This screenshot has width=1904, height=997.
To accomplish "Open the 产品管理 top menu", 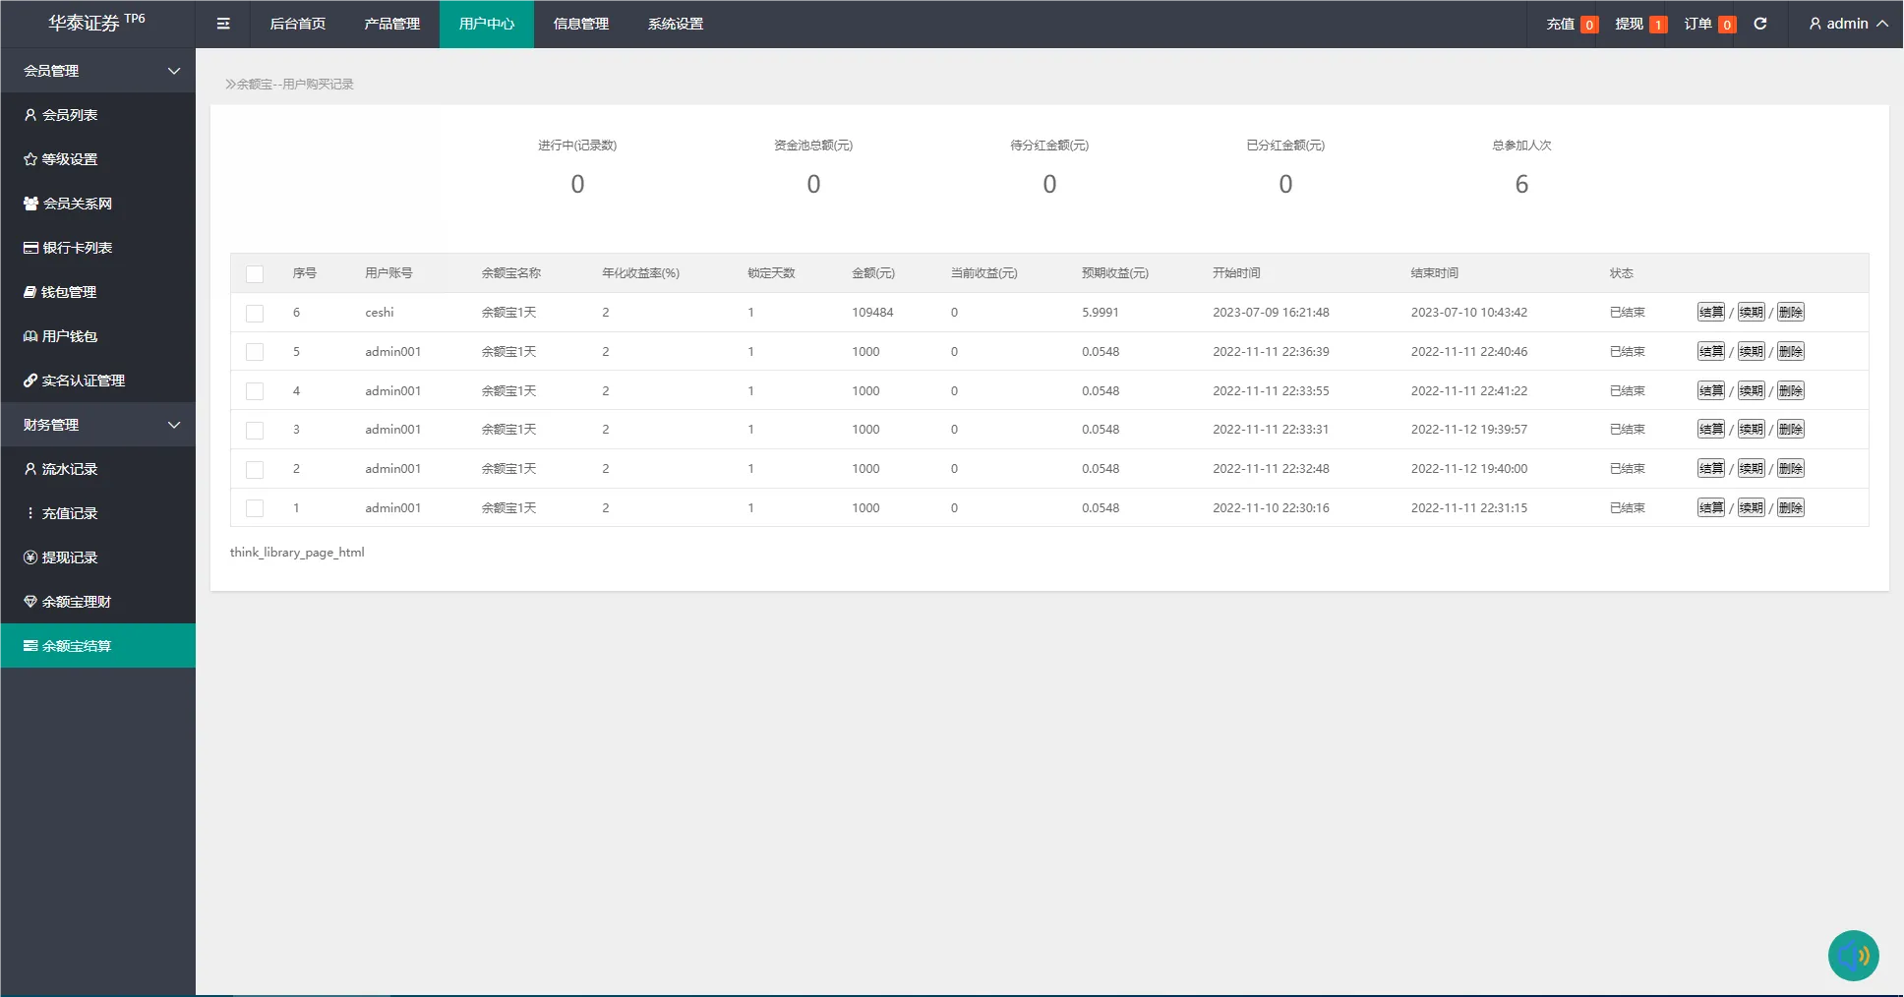I will pyautogui.click(x=392, y=24).
